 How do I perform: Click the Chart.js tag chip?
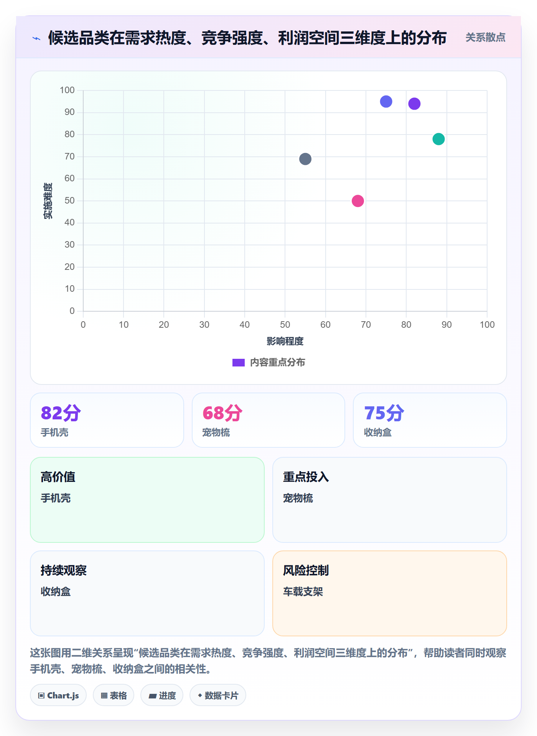pos(58,695)
